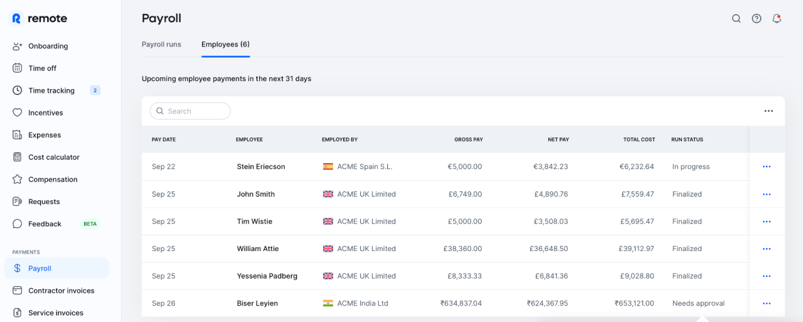Open the help question mark icon
803x322 pixels.
click(x=757, y=19)
